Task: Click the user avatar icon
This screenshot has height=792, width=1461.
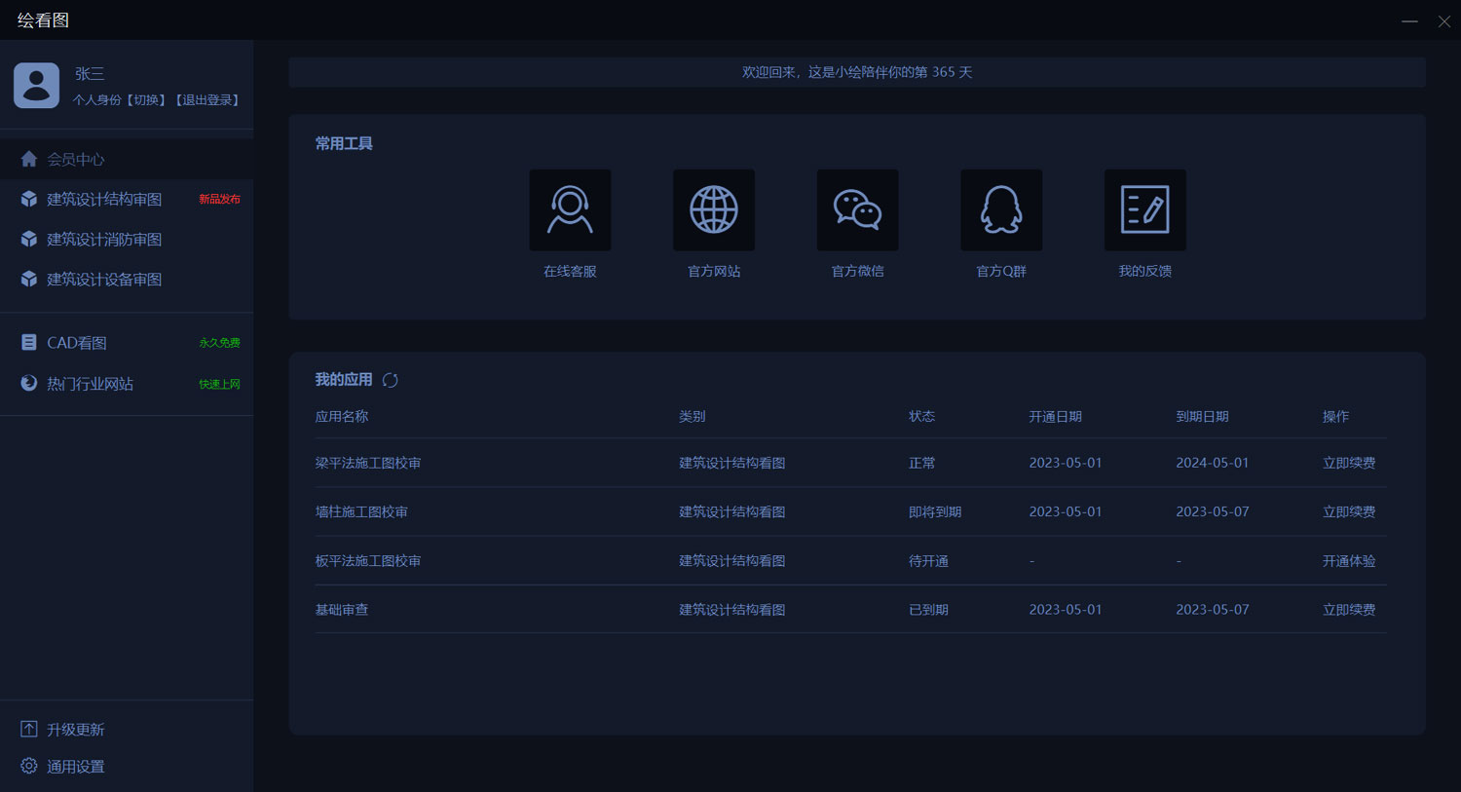Action: pos(36,86)
